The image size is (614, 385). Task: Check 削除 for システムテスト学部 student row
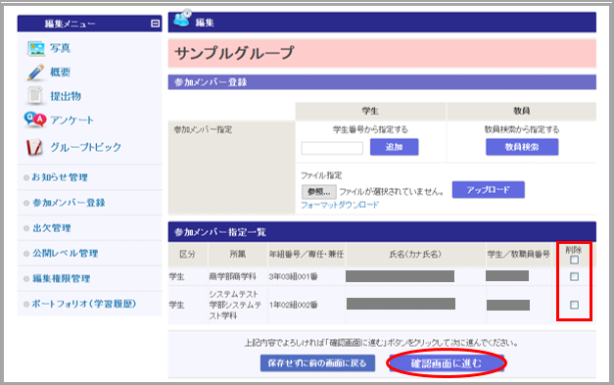[x=574, y=305]
